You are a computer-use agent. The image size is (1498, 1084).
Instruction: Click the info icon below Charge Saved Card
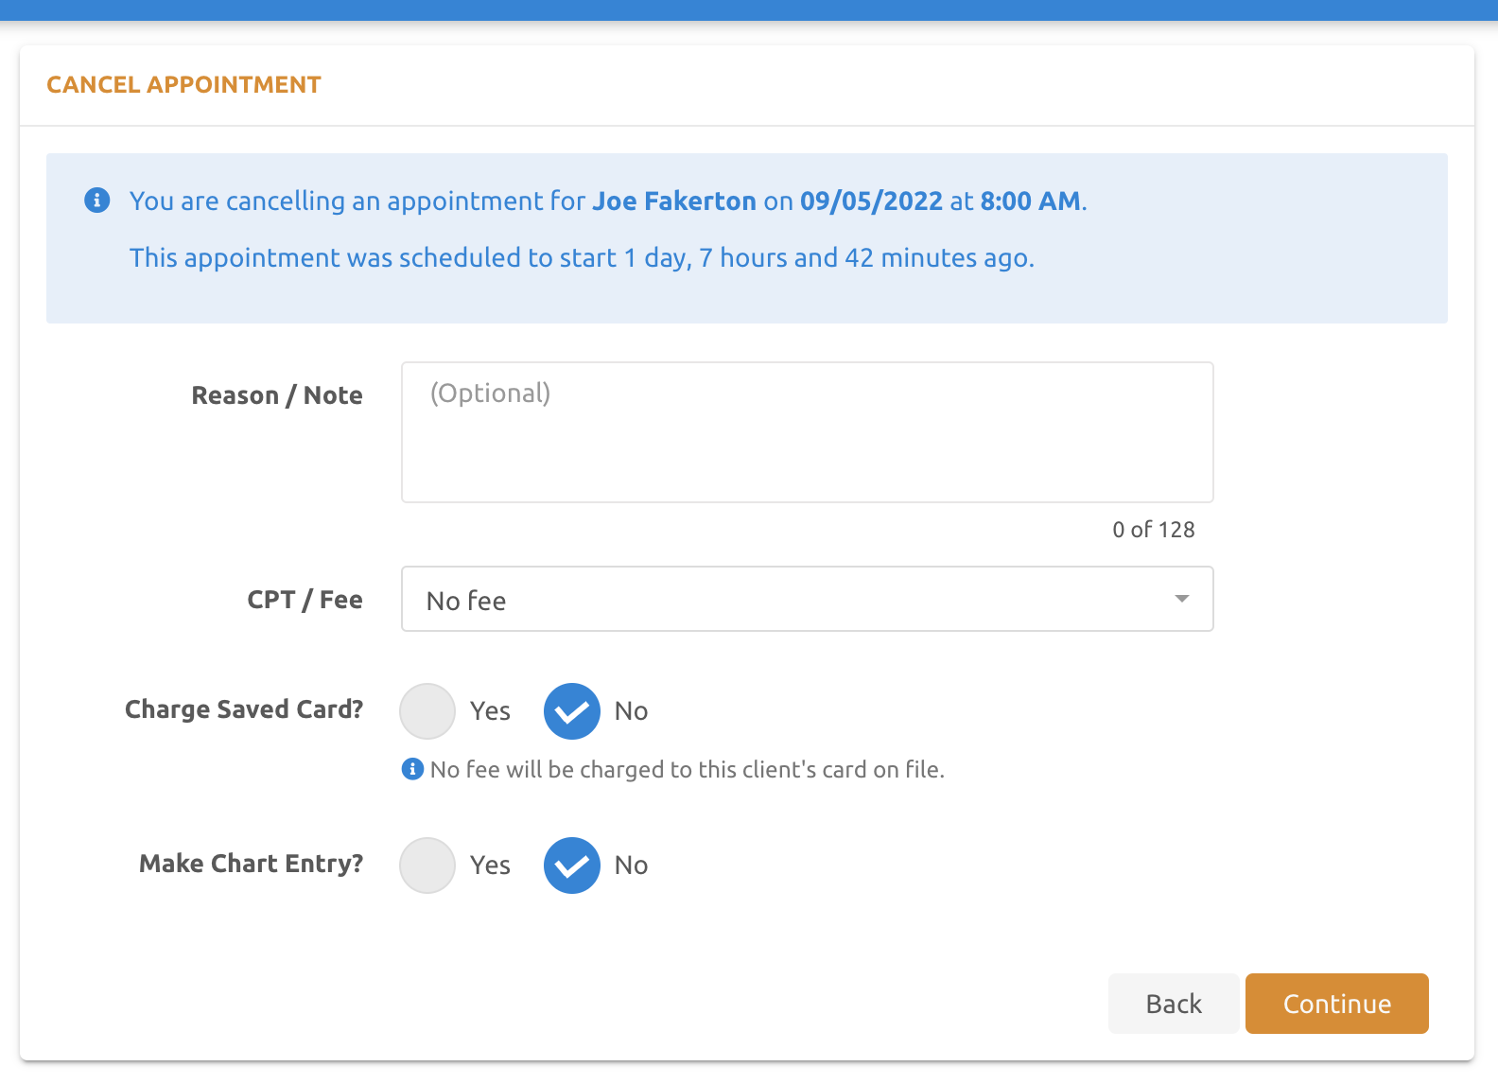[x=411, y=769]
